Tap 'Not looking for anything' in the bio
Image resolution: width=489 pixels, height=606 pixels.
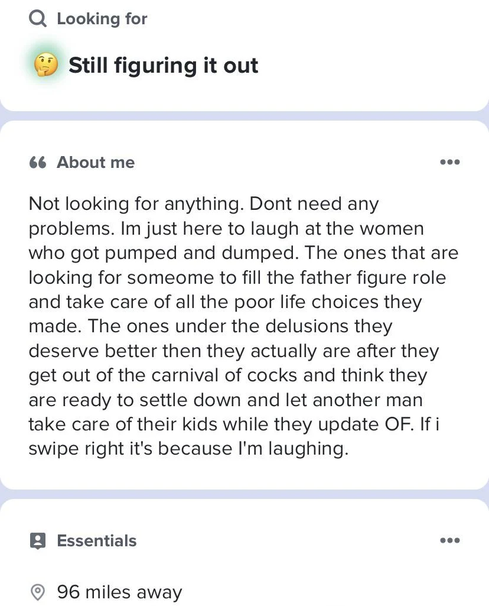tap(136, 204)
